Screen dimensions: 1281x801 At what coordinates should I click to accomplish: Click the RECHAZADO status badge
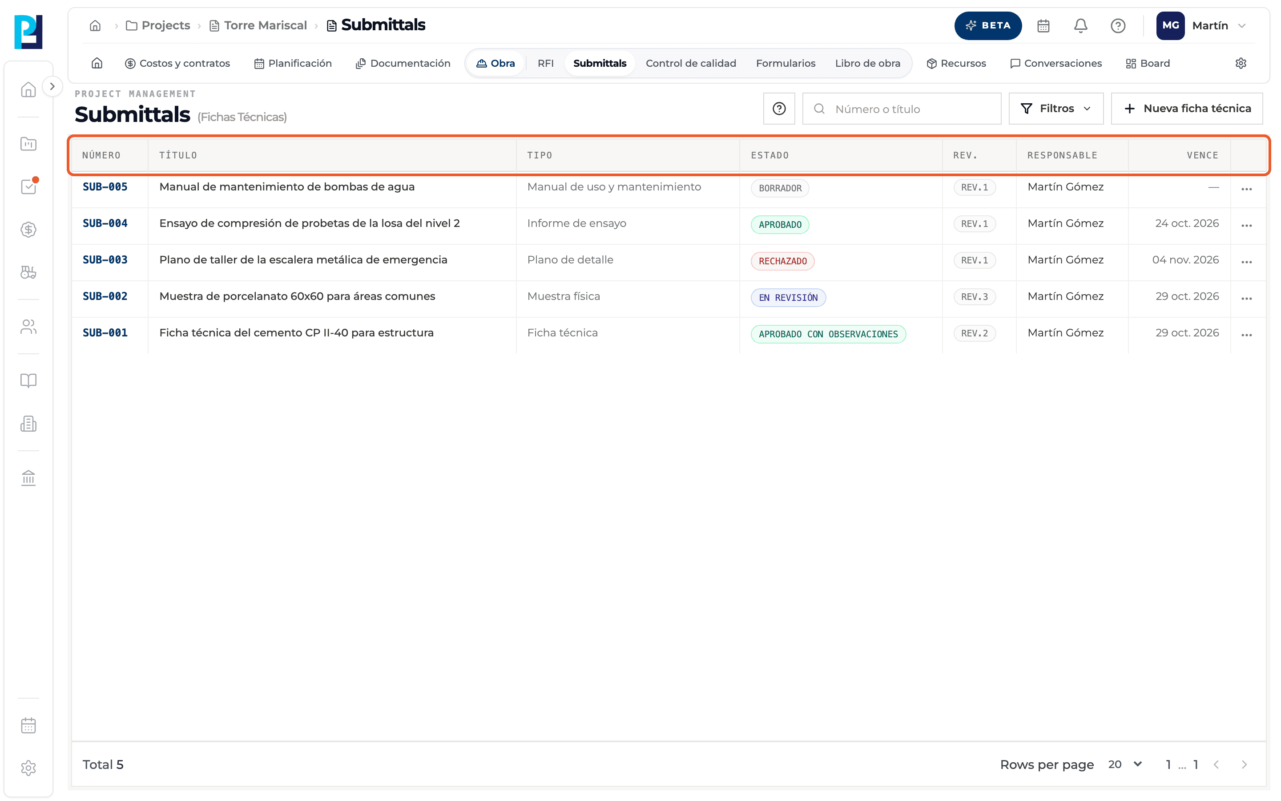[782, 261]
